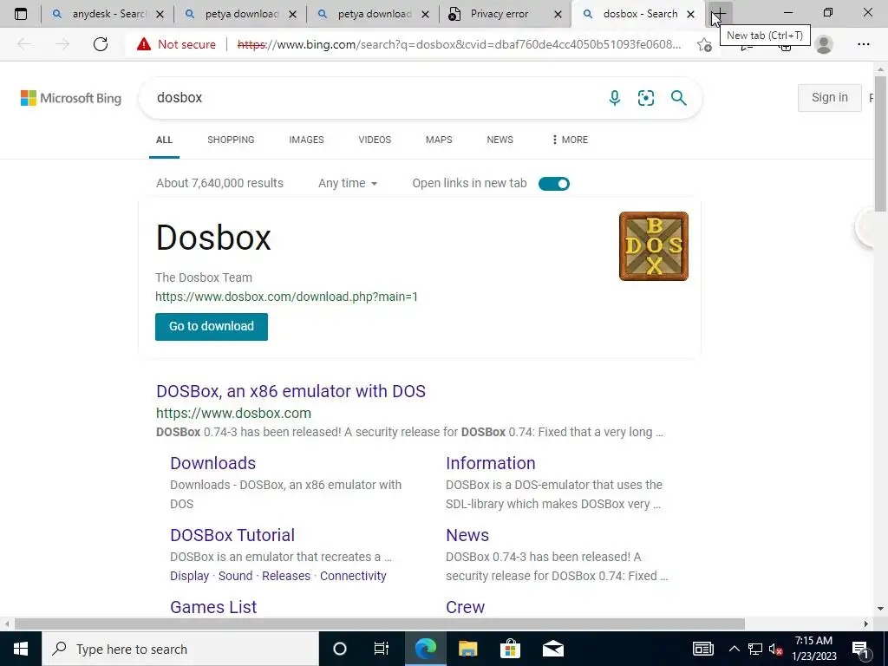Add this page to favorites star icon
888x666 pixels.
[x=704, y=44]
